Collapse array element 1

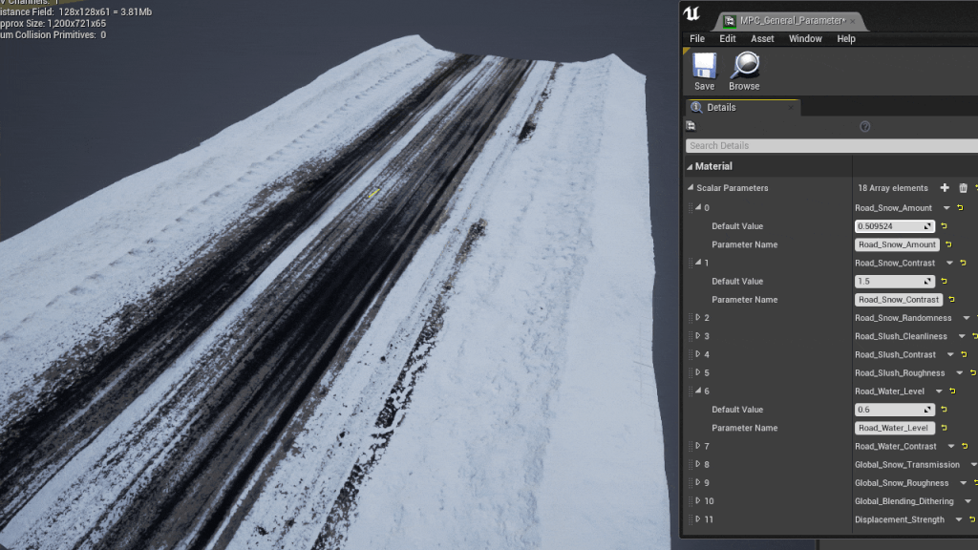[x=698, y=263]
